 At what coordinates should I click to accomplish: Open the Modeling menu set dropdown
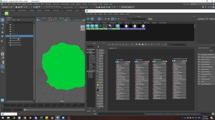(7, 7)
